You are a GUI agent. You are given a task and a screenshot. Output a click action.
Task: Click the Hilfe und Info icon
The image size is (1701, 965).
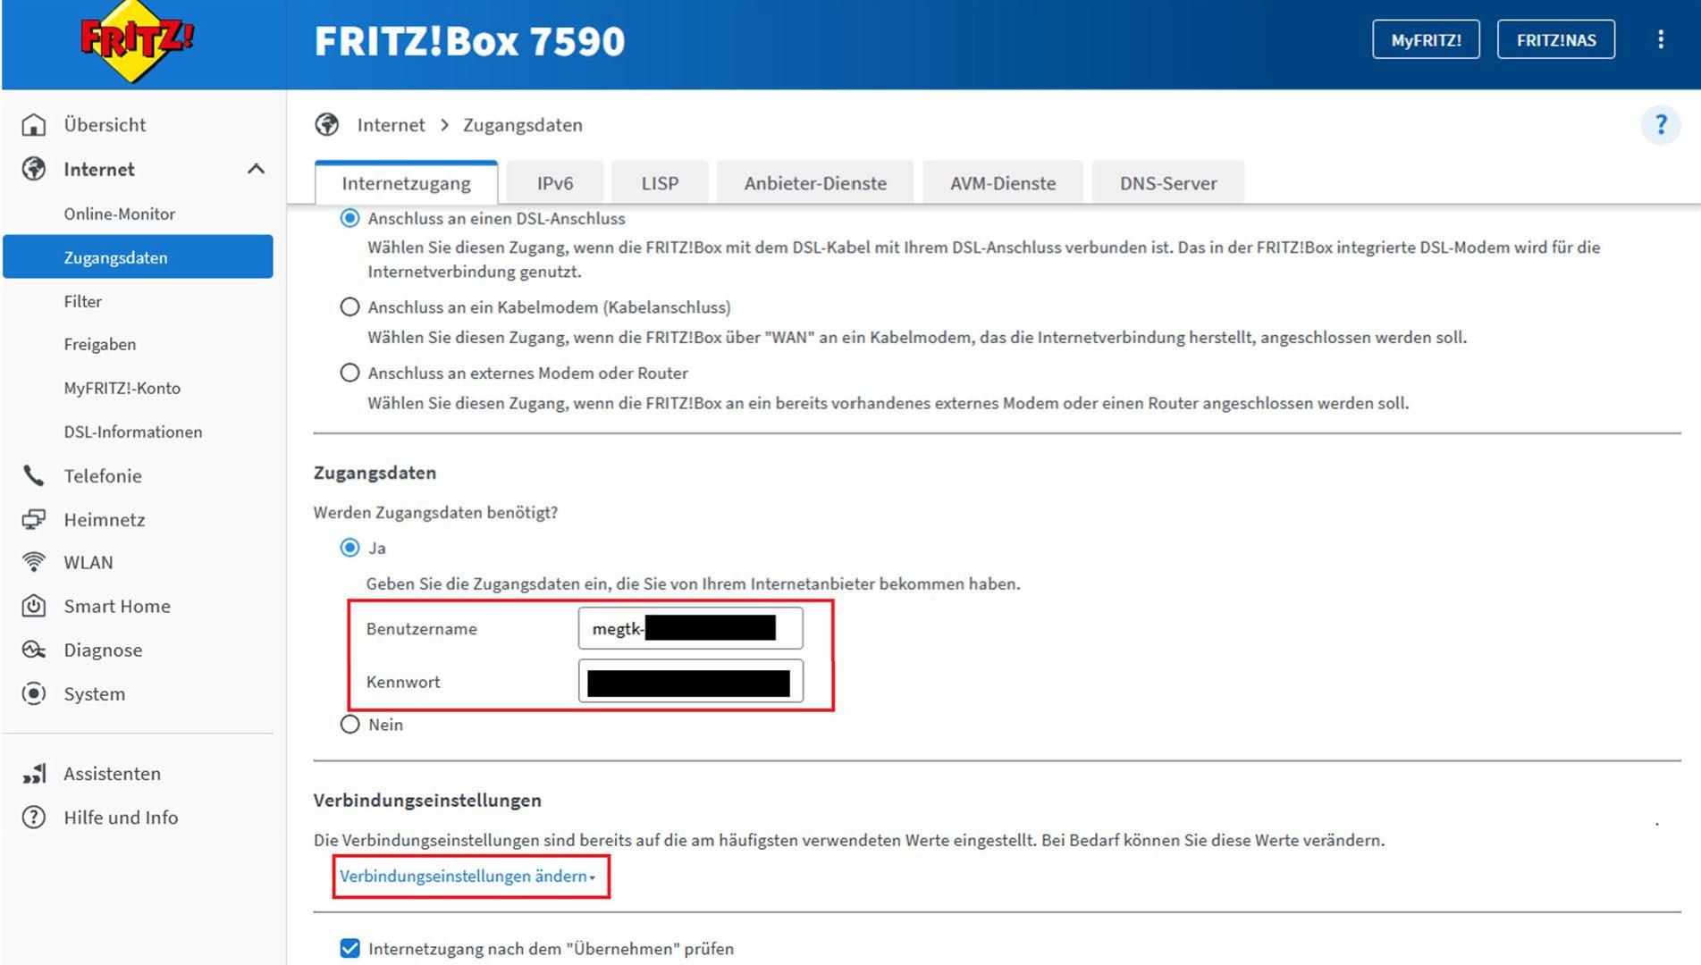tap(34, 818)
